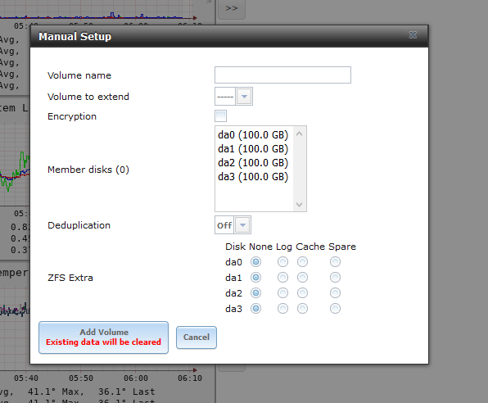Image resolution: width=488 pixels, height=403 pixels.
Task: Set da3 as Log device
Action: pos(282,309)
